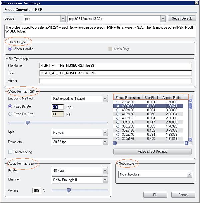Click the resolution list vertical scrollbar thumb
The height and width of the screenshot is (203, 200).
190,106
